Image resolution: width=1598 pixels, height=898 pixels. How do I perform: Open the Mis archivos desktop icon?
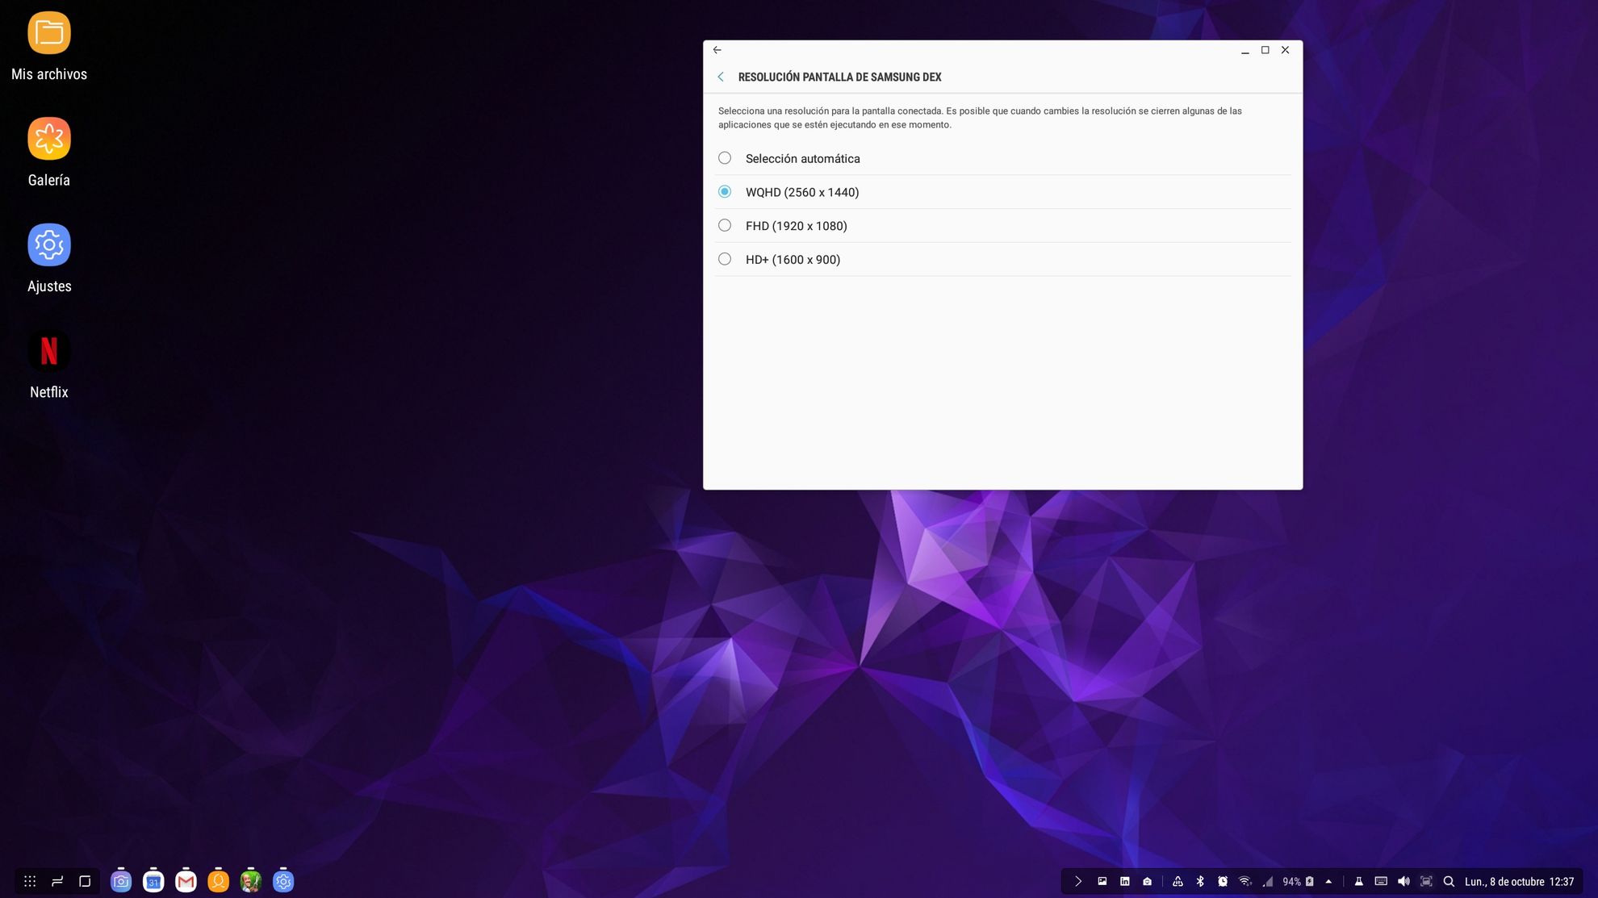[49, 46]
